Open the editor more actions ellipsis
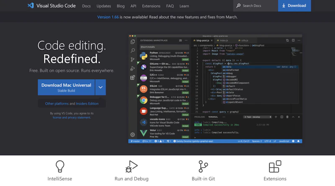This screenshot has height=186, width=335. [x=299, y=40]
